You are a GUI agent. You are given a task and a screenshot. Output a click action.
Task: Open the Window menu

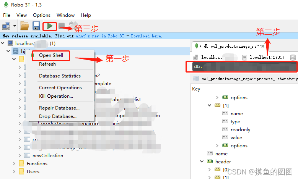pyautogui.click(x=65, y=15)
